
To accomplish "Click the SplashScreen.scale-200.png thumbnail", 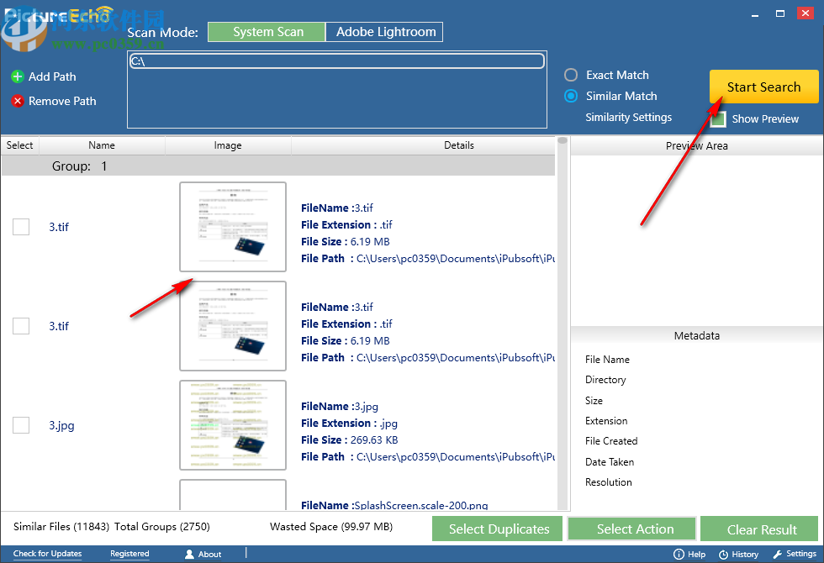I will [x=233, y=495].
